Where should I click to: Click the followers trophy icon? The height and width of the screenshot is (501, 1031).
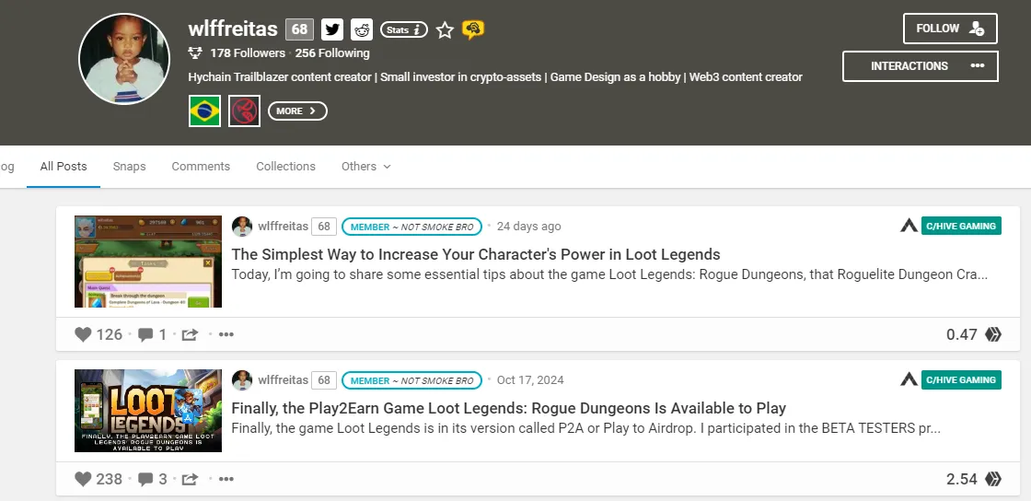pyautogui.click(x=194, y=52)
